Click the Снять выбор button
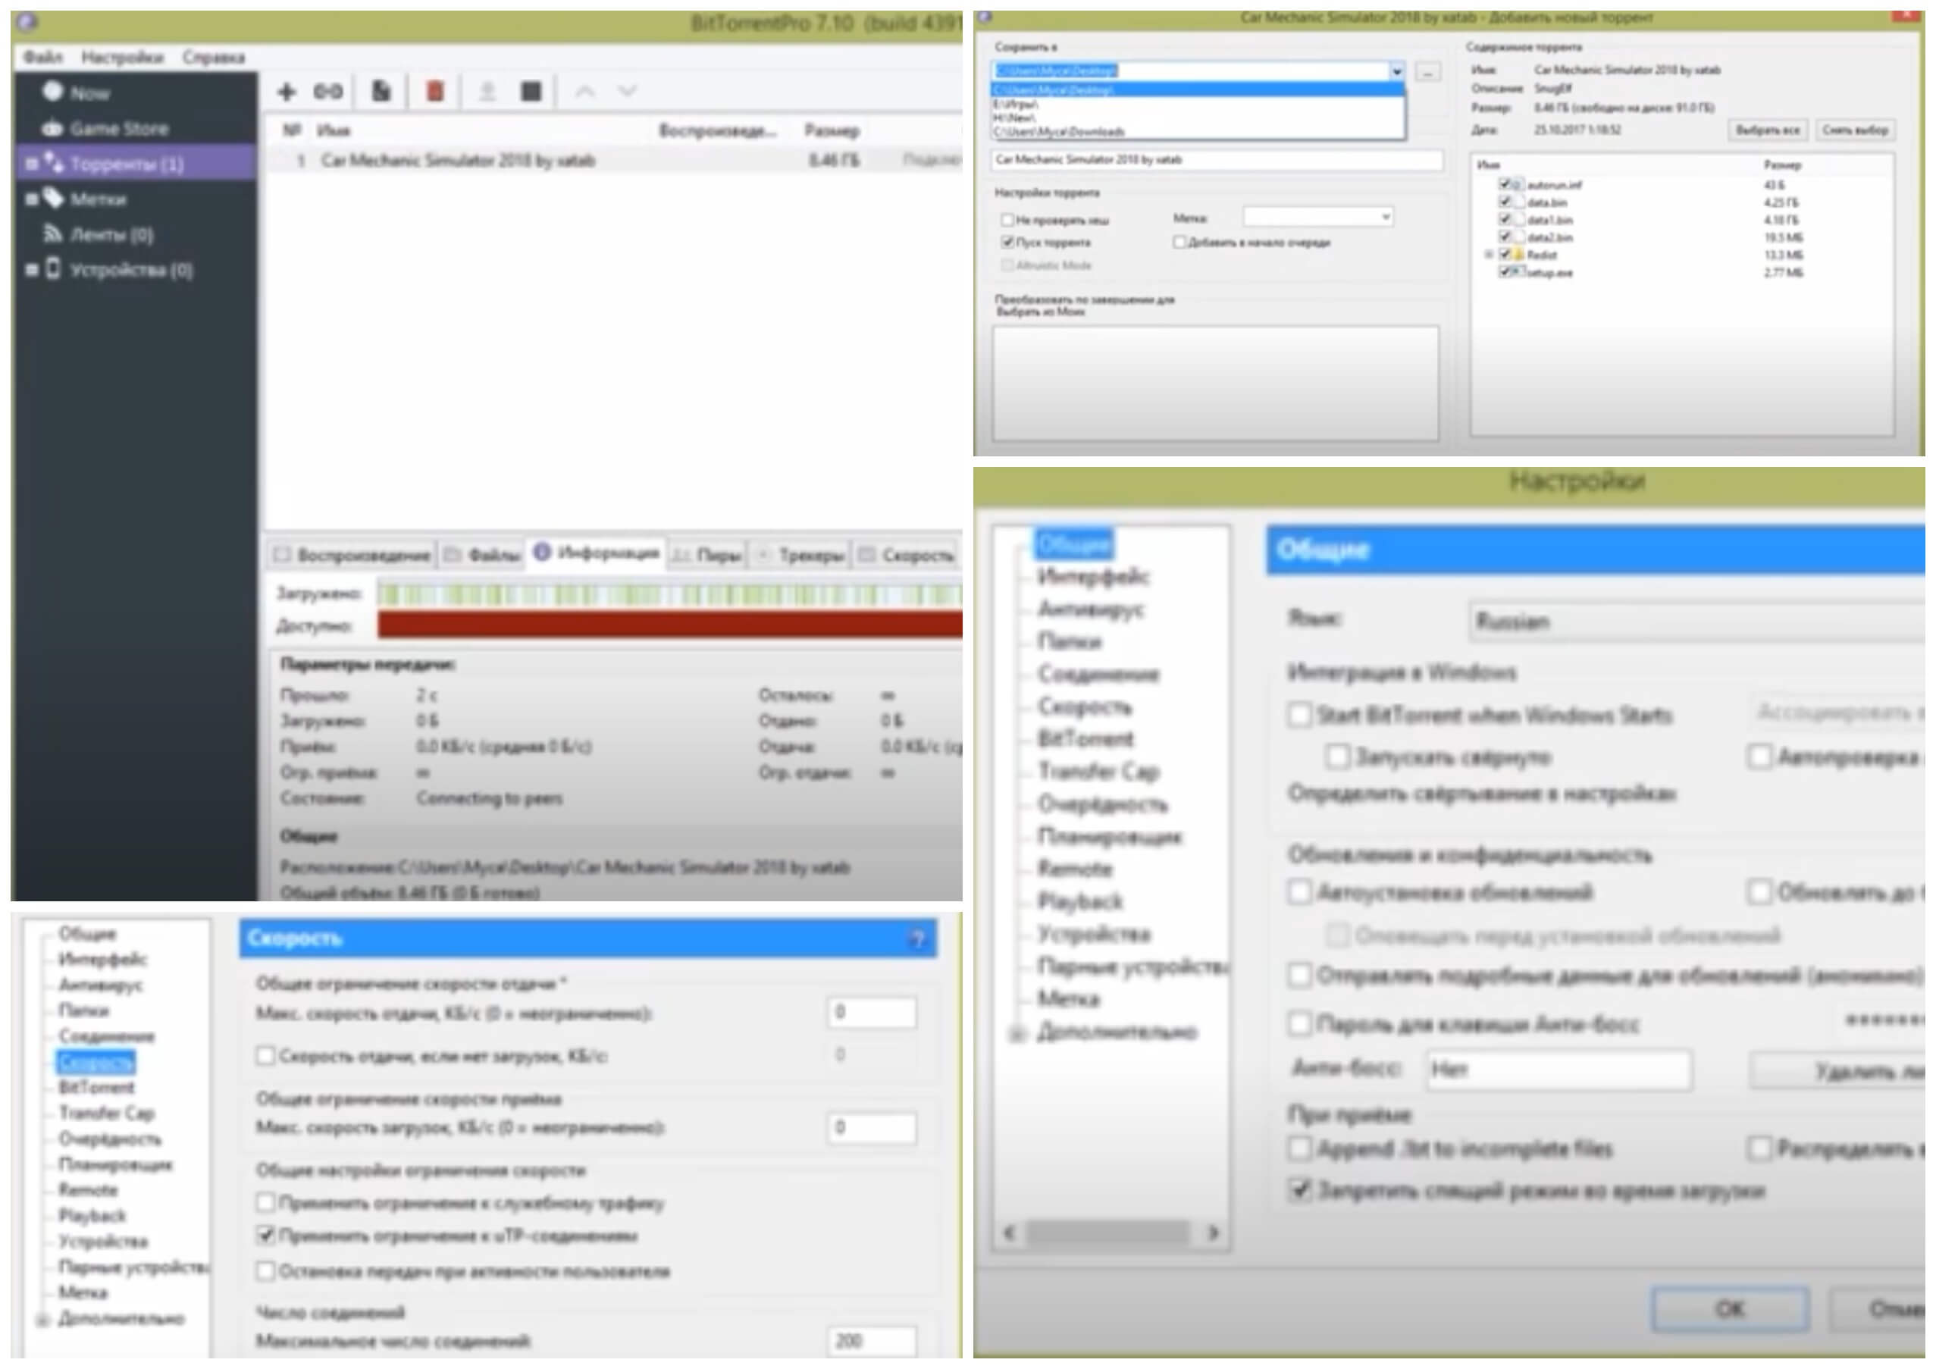Image resolution: width=1936 pixels, height=1369 pixels. click(1855, 130)
